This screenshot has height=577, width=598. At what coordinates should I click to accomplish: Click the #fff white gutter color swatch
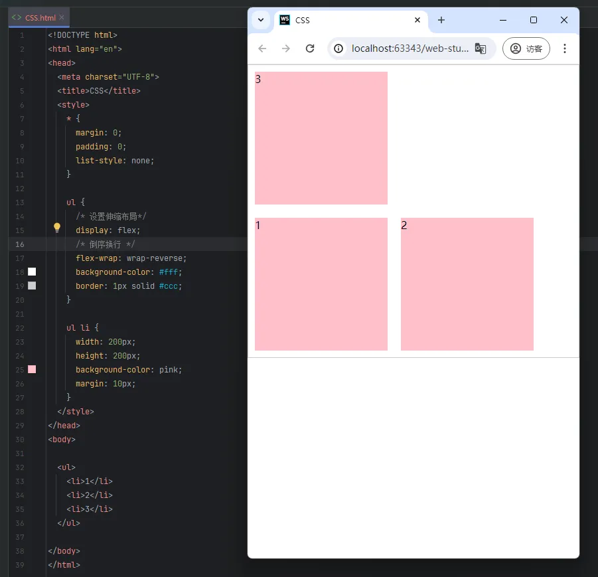pyautogui.click(x=32, y=272)
